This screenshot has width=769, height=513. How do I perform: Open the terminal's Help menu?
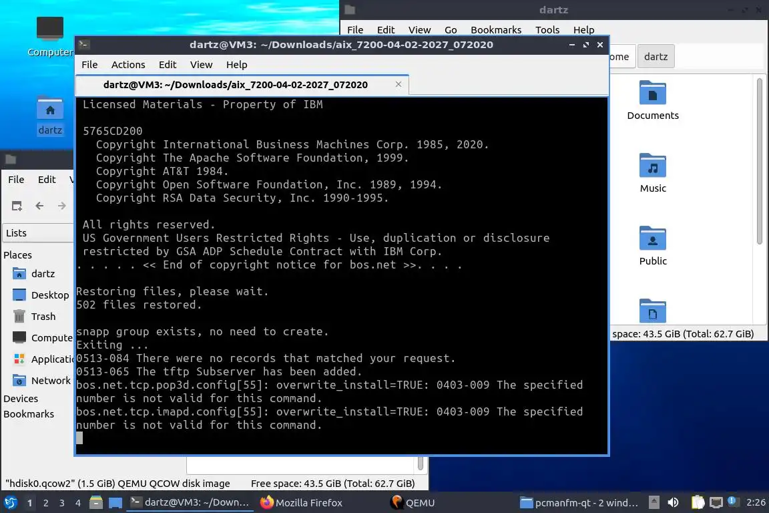pos(236,65)
